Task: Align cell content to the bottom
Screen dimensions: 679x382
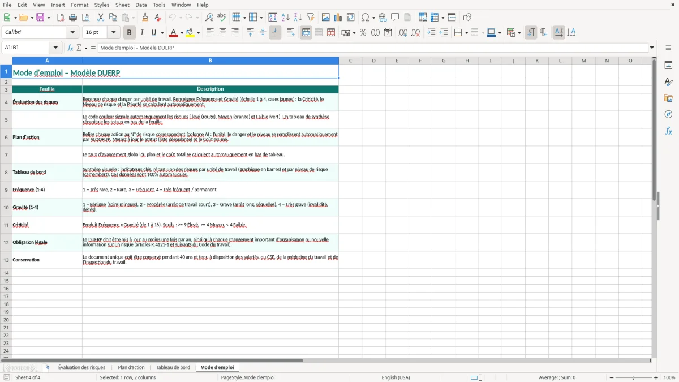Action: (x=275, y=33)
